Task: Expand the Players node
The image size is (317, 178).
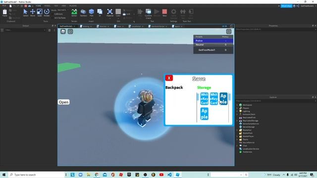Action: [x=237, y=108]
